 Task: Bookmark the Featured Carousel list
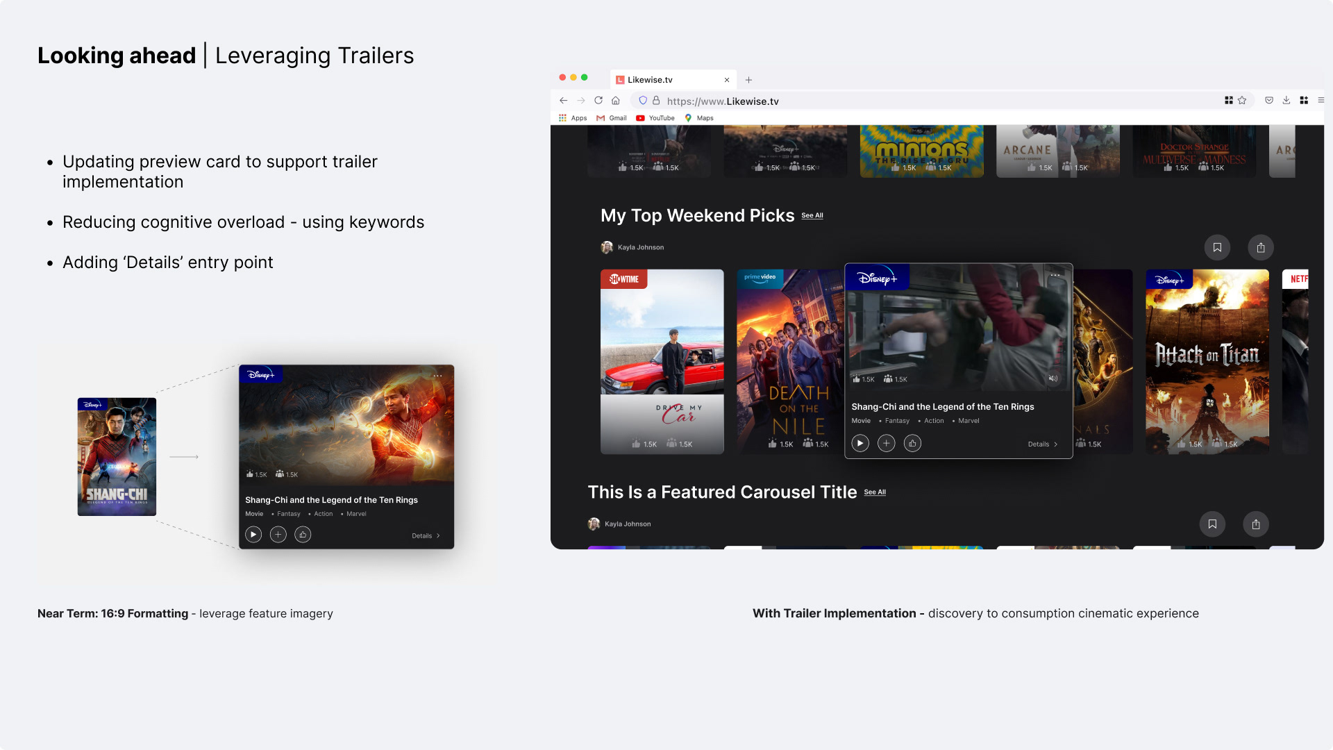1212,524
